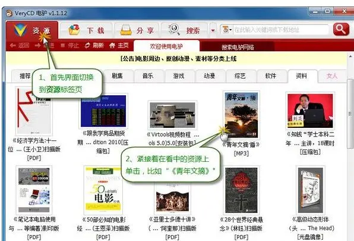This screenshot has width=354, height=241.
Task: Open 青年文摘·播 magazine cover
Action: [241, 115]
